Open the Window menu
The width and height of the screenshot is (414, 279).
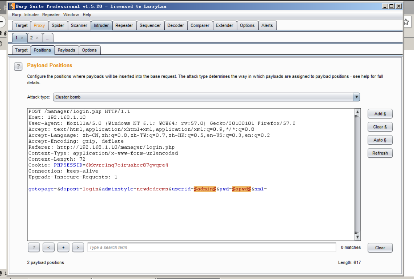(71, 15)
